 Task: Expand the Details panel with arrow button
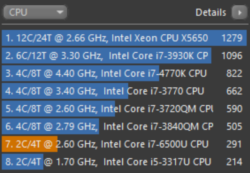tap(240, 12)
